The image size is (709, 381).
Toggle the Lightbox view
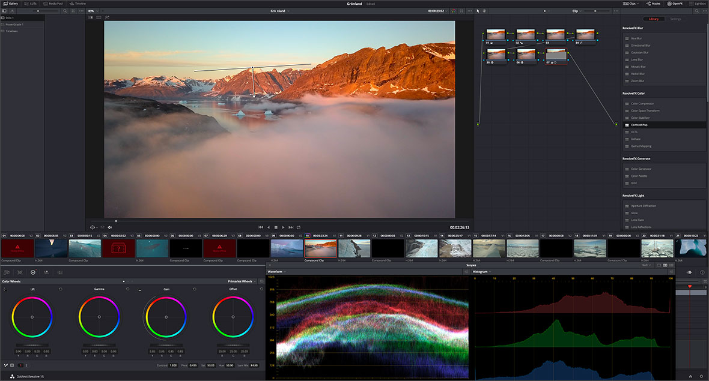[x=697, y=4]
